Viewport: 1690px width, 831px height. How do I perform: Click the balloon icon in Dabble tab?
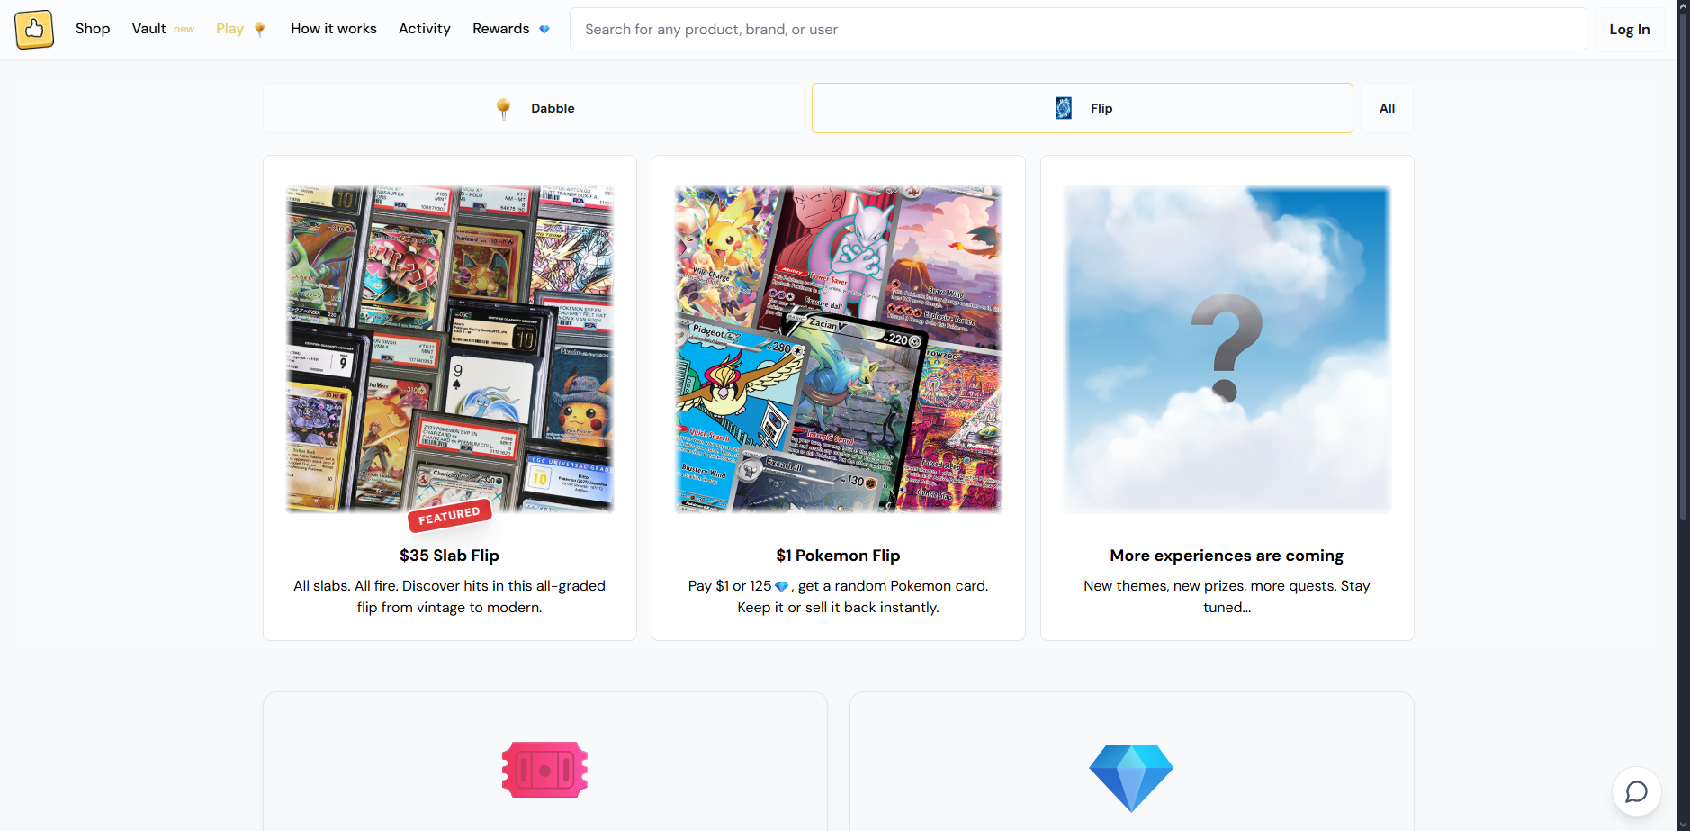click(504, 109)
